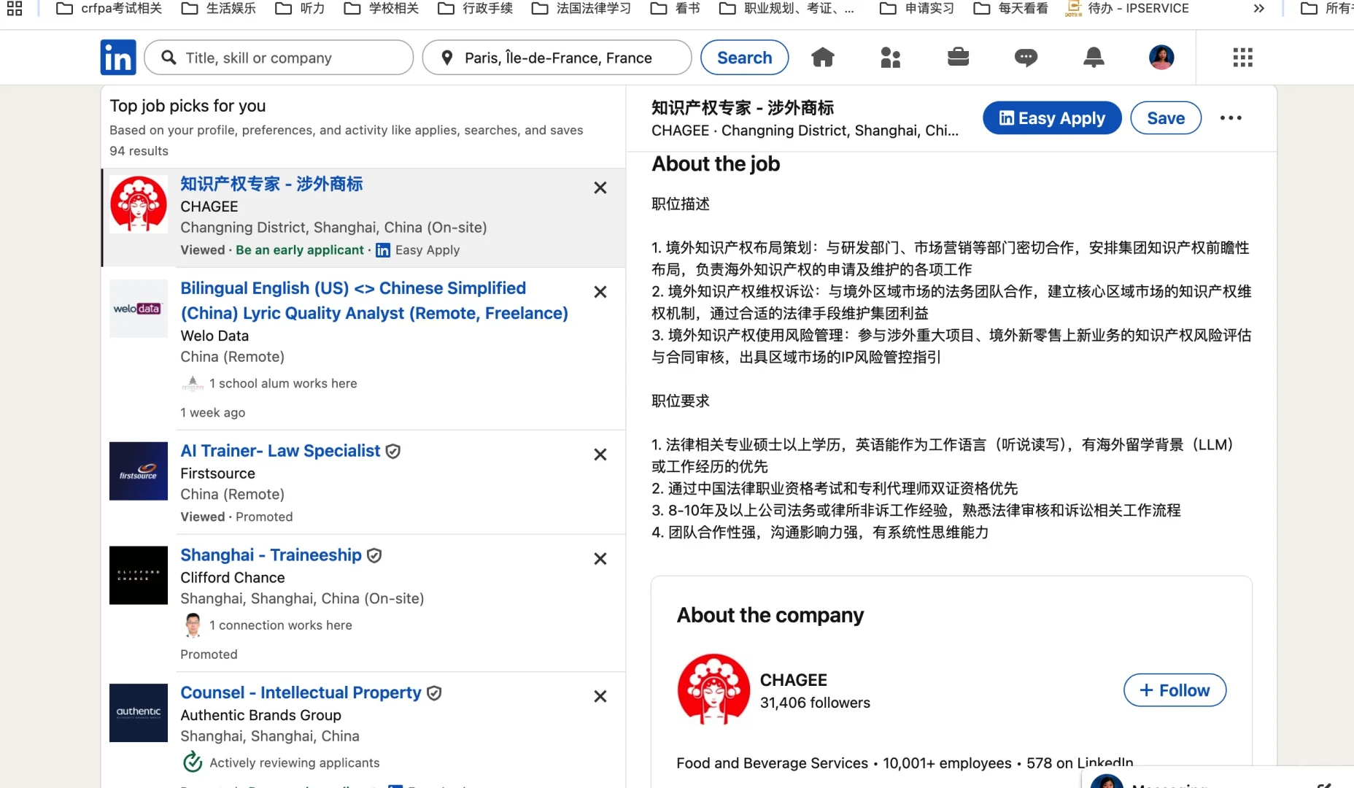The width and height of the screenshot is (1354, 788).
Task: Open 申请实习 bookmark folder
Action: click(917, 9)
